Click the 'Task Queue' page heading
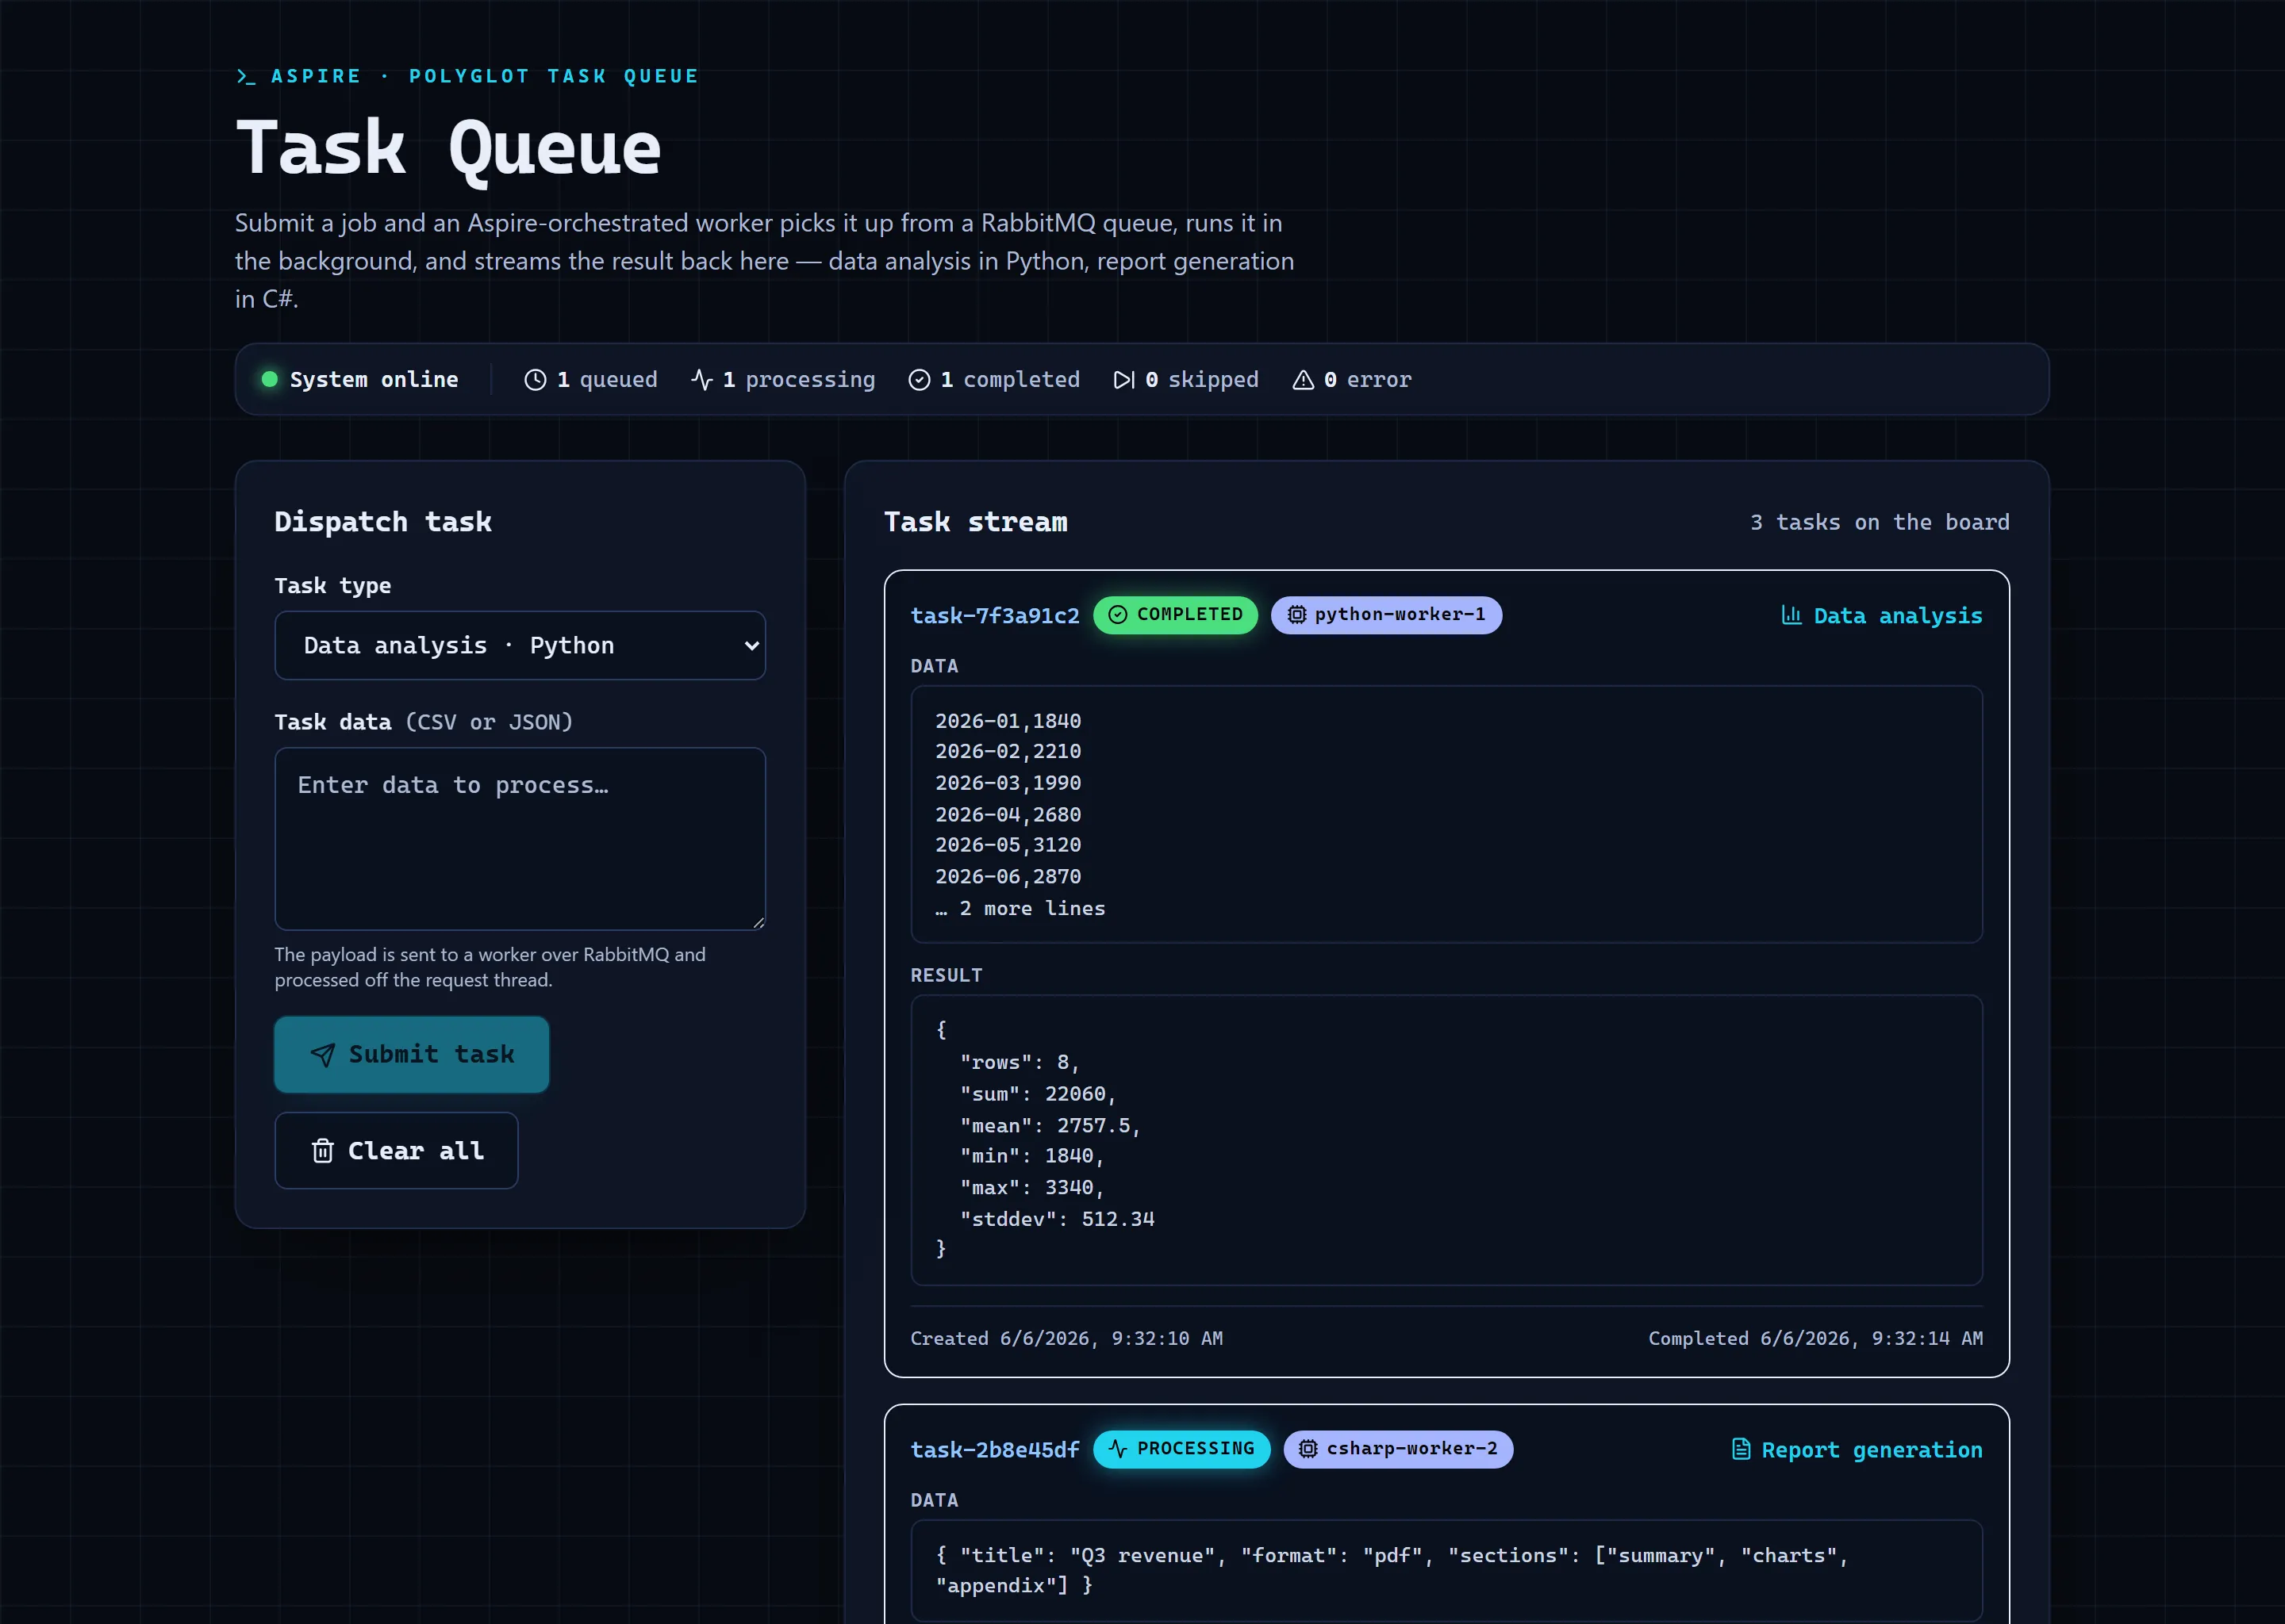The width and height of the screenshot is (2285, 1624). point(448,148)
